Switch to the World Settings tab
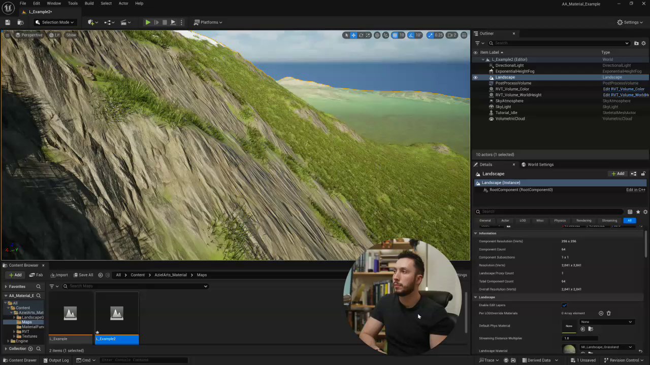The width and height of the screenshot is (650, 365). pyautogui.click(x=540, y=164)
